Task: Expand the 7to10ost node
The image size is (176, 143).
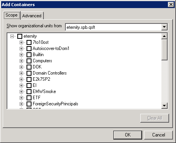Action: click(21, 42)
